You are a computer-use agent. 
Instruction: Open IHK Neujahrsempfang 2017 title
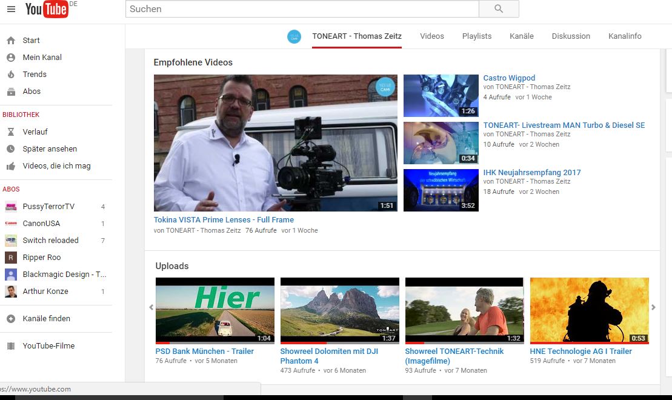532,172
